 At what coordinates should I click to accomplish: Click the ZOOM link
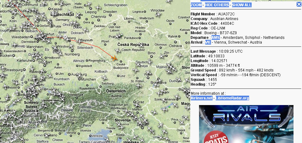(x=196, y=5)
